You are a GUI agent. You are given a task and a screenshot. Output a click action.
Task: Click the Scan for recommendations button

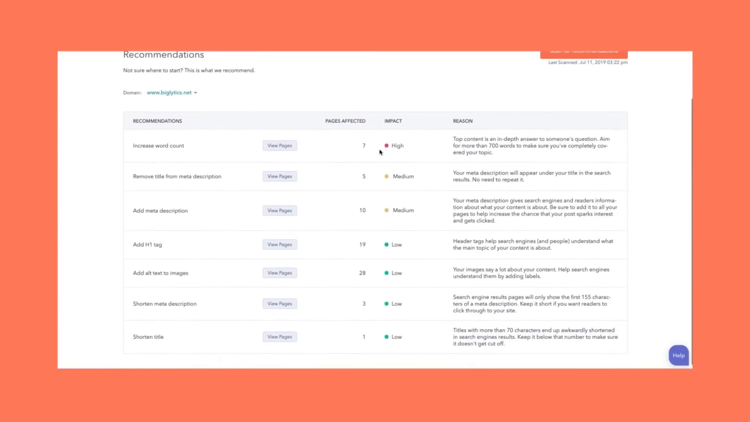(584, 54)
